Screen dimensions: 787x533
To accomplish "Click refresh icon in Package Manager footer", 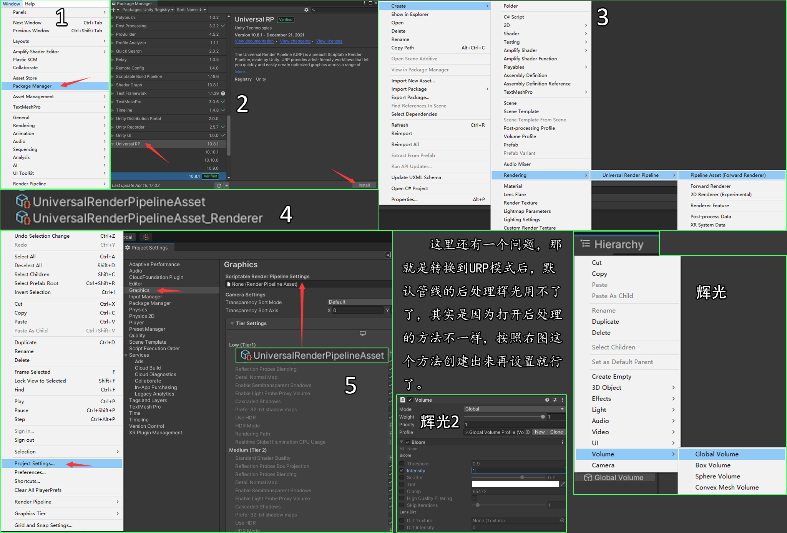I will [219, 185].
